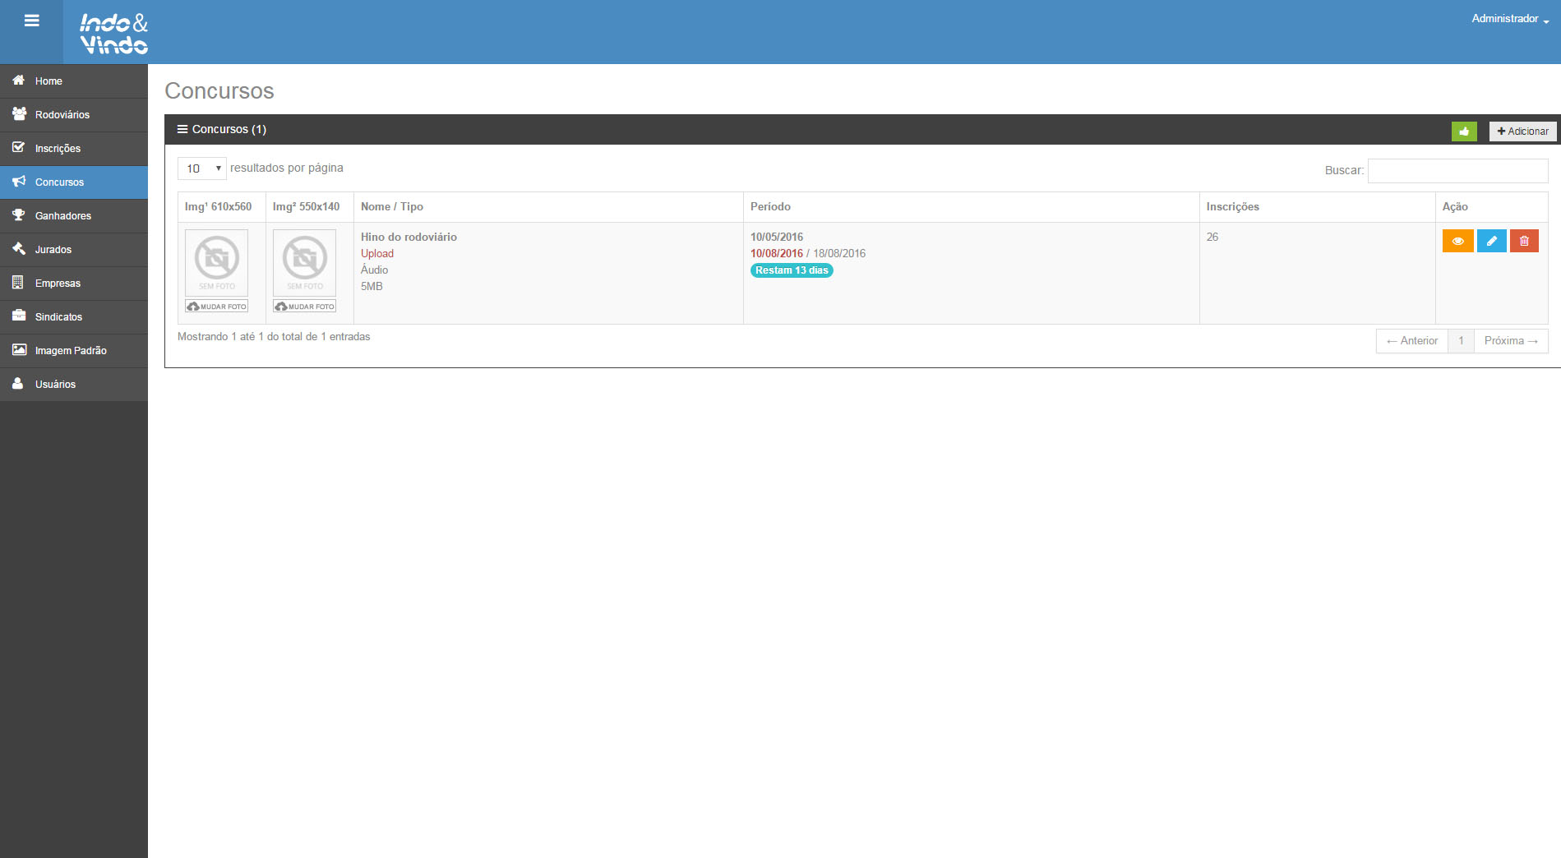Expand the Administrador user menu
This screenshot has width=1561, height=858.
(x=1509, y=19)
